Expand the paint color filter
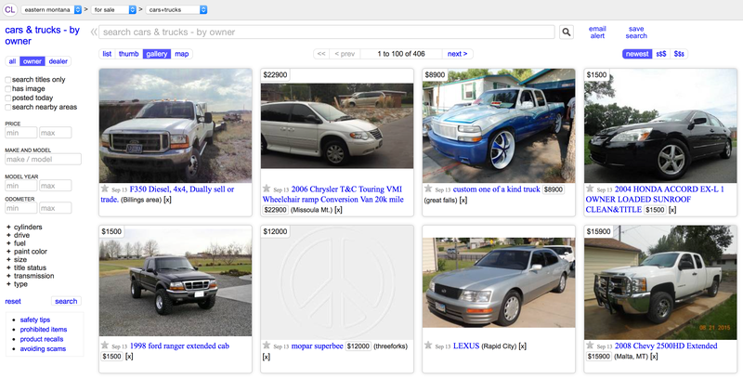Screen dimensions: 743x378 pyautogui.click(x=27, y=252)
